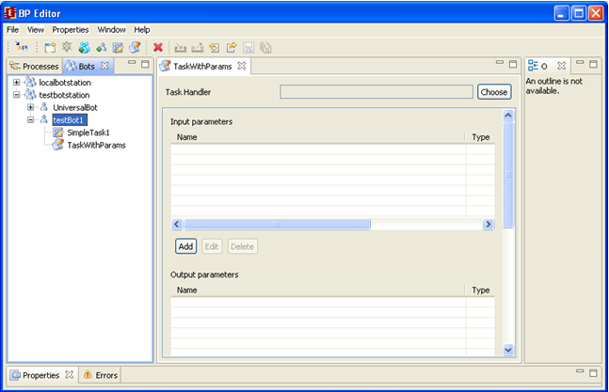The height and width of the screenshot is (392, 609).
Task: Close the Bots view tab
Action: click(104, 66)
